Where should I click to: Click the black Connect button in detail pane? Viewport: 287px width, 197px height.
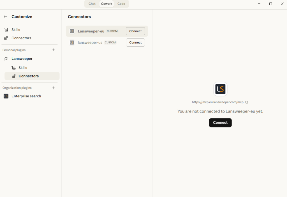tap(220, 123)
